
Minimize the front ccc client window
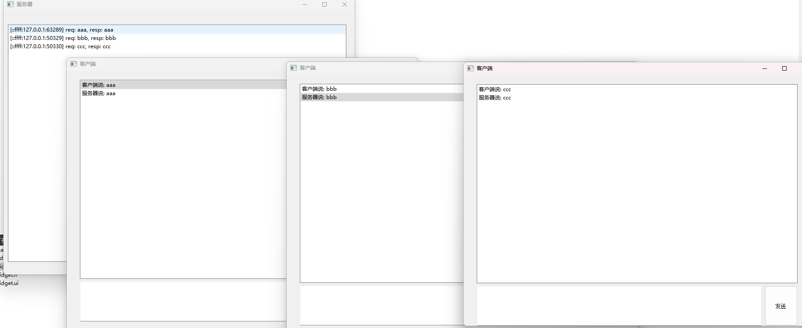pyautogui.click(x=765, y=68)
